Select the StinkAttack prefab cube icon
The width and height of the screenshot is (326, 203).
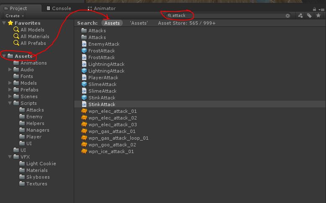tap(84, 98)
